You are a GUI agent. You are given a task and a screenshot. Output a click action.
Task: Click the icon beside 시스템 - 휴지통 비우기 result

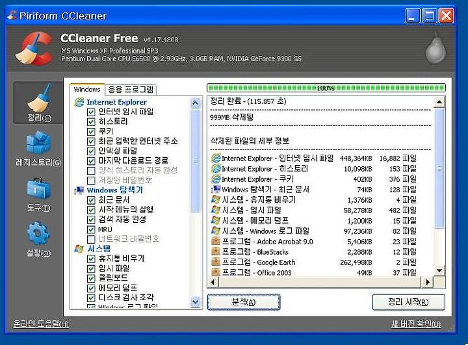[x=216, y=199]
